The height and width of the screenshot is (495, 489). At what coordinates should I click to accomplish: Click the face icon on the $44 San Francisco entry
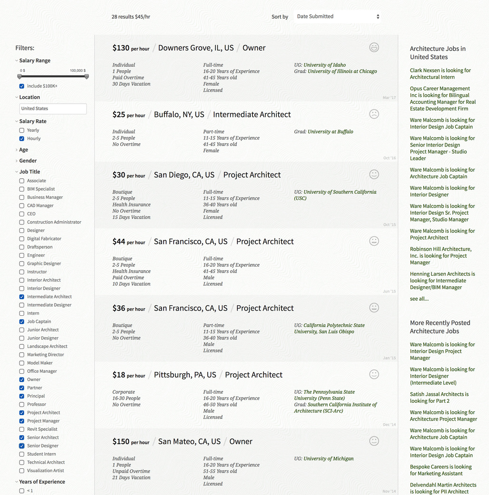374,241
